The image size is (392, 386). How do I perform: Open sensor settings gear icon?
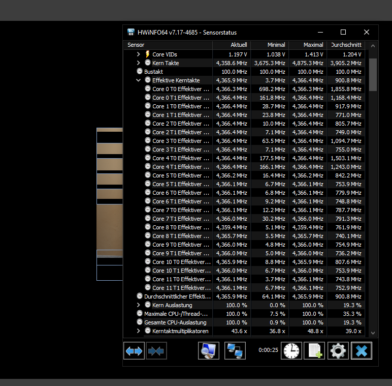click(338, 351)
